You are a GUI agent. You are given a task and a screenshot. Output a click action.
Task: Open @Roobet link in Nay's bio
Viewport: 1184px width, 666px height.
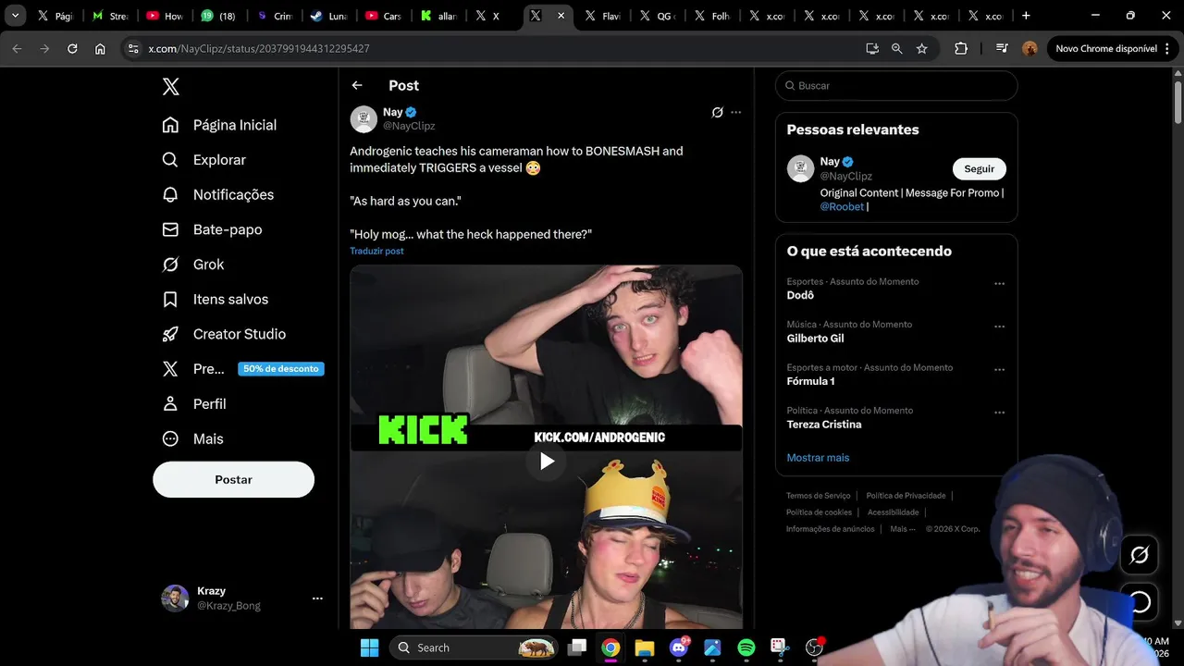pos(842,206)
